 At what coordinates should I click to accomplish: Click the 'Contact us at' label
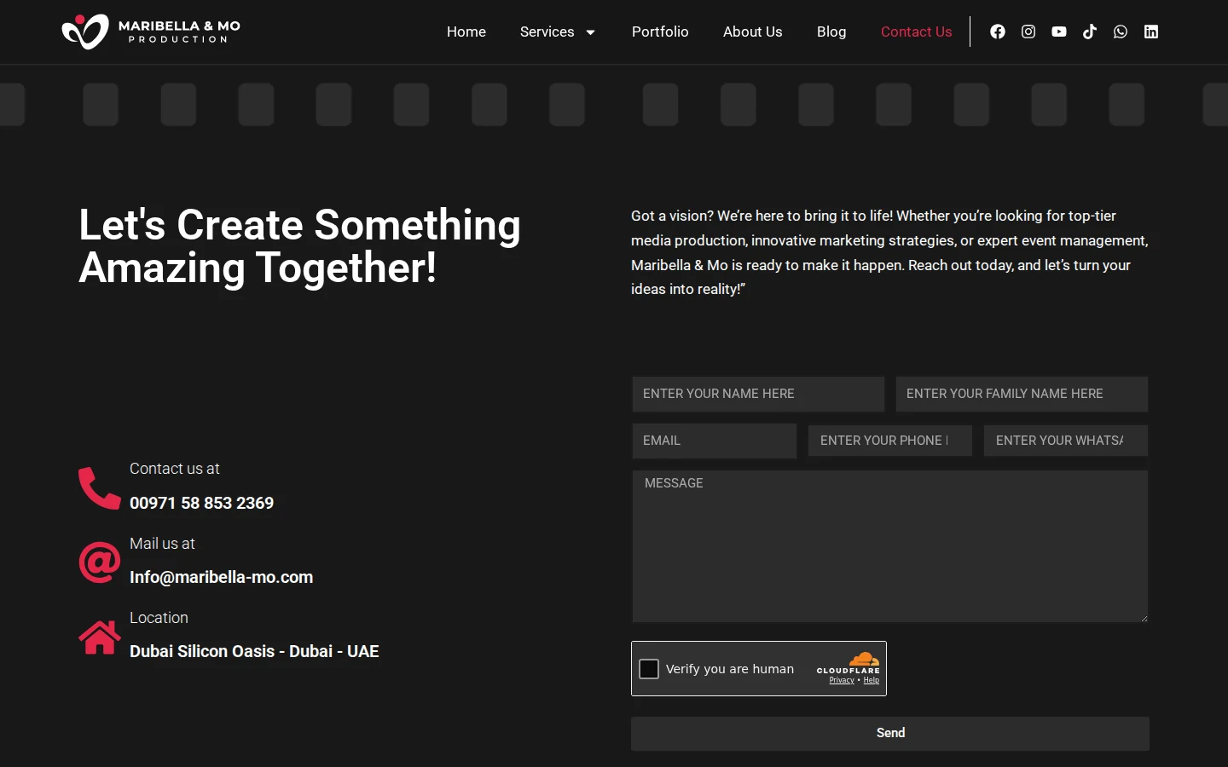coord(174,469)
